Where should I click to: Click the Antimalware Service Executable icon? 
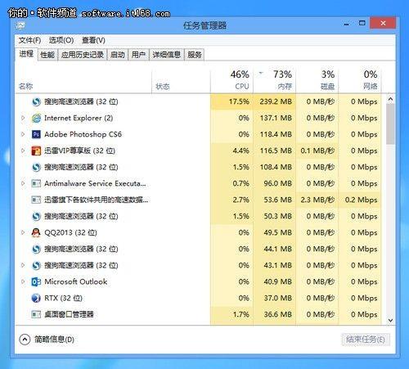point(36,183)
